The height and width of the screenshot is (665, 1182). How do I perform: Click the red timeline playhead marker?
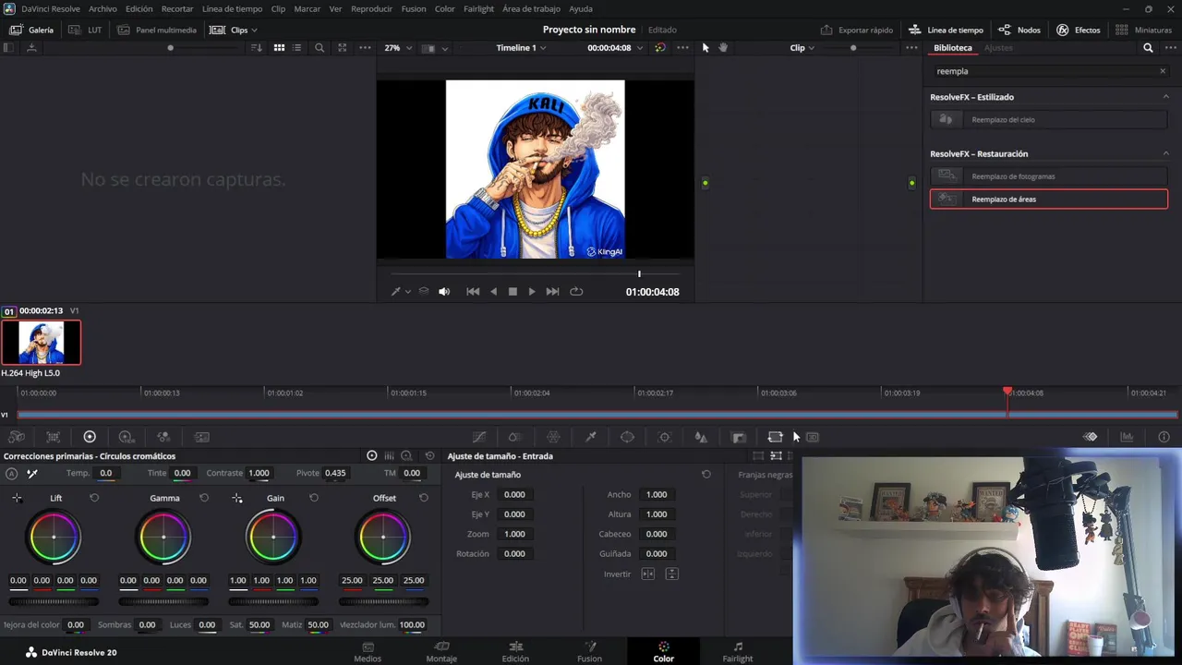1007,392
